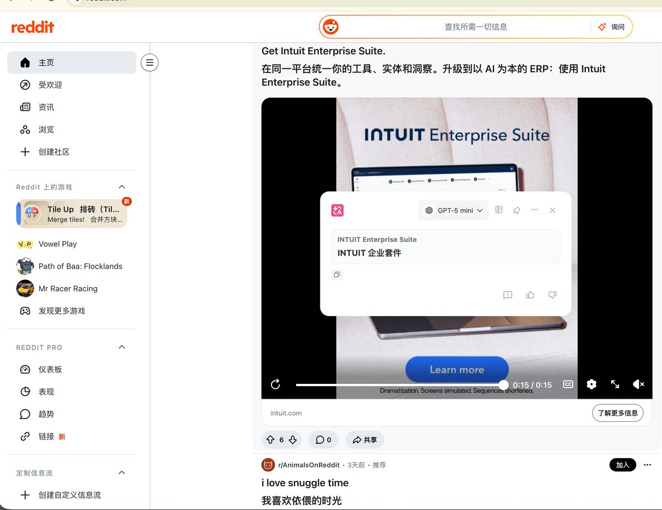Collapse the sidebar with the hamburger button
Screen dimensions: 662x510
tap(150, 63)
